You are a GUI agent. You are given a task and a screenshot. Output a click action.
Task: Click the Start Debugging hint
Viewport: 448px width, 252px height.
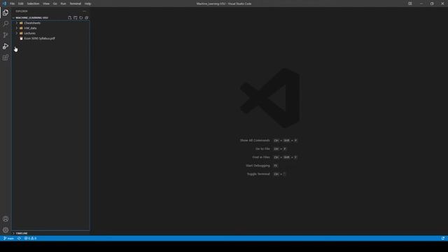258,165
